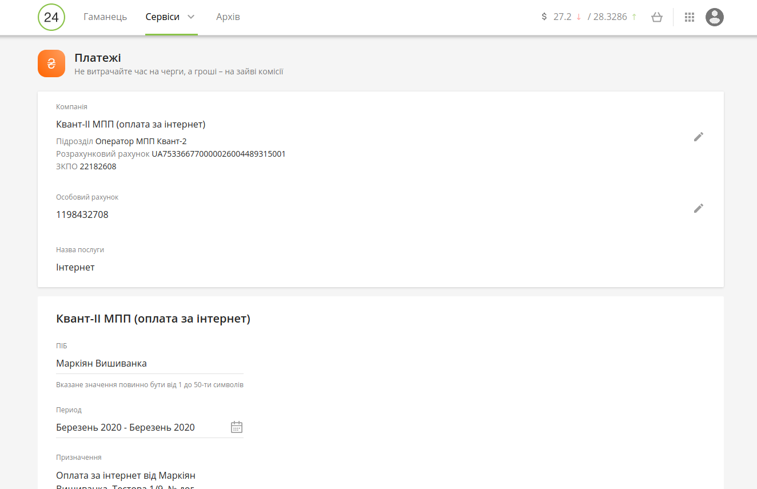Image resolution: width=757 pixels, height=489 pixels.
Task: Open the shopping basket icon
Action: [656, 17]
